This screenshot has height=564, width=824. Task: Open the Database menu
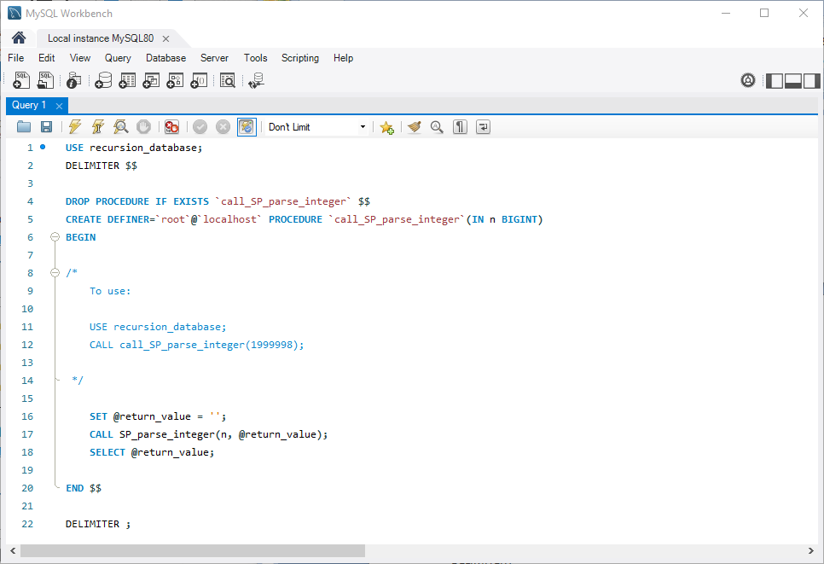tap(165, 58)
